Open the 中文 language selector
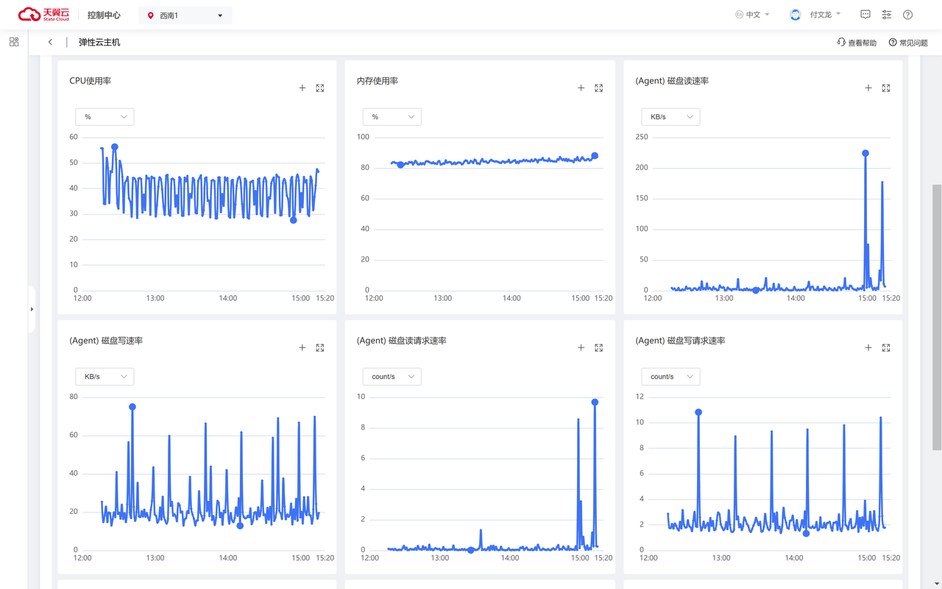The image size is (942, 589). pos(752,15)
